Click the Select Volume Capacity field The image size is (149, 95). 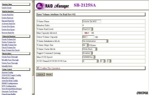[88, 37]
